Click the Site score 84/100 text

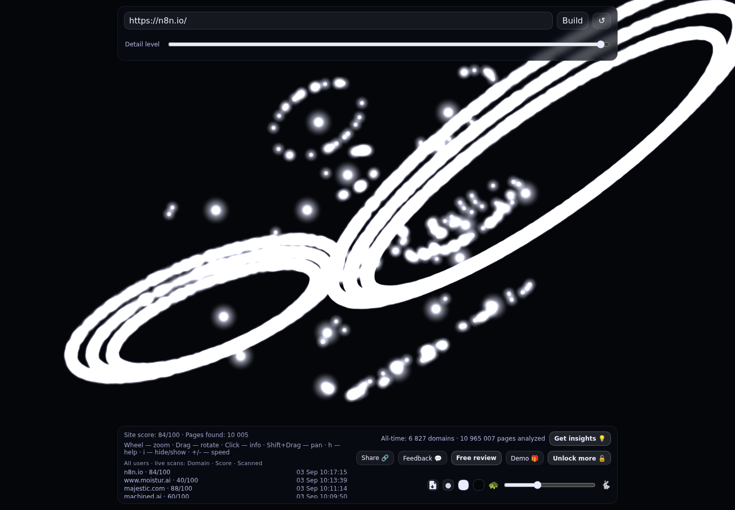pyautogui.click(x=152, y=435)
